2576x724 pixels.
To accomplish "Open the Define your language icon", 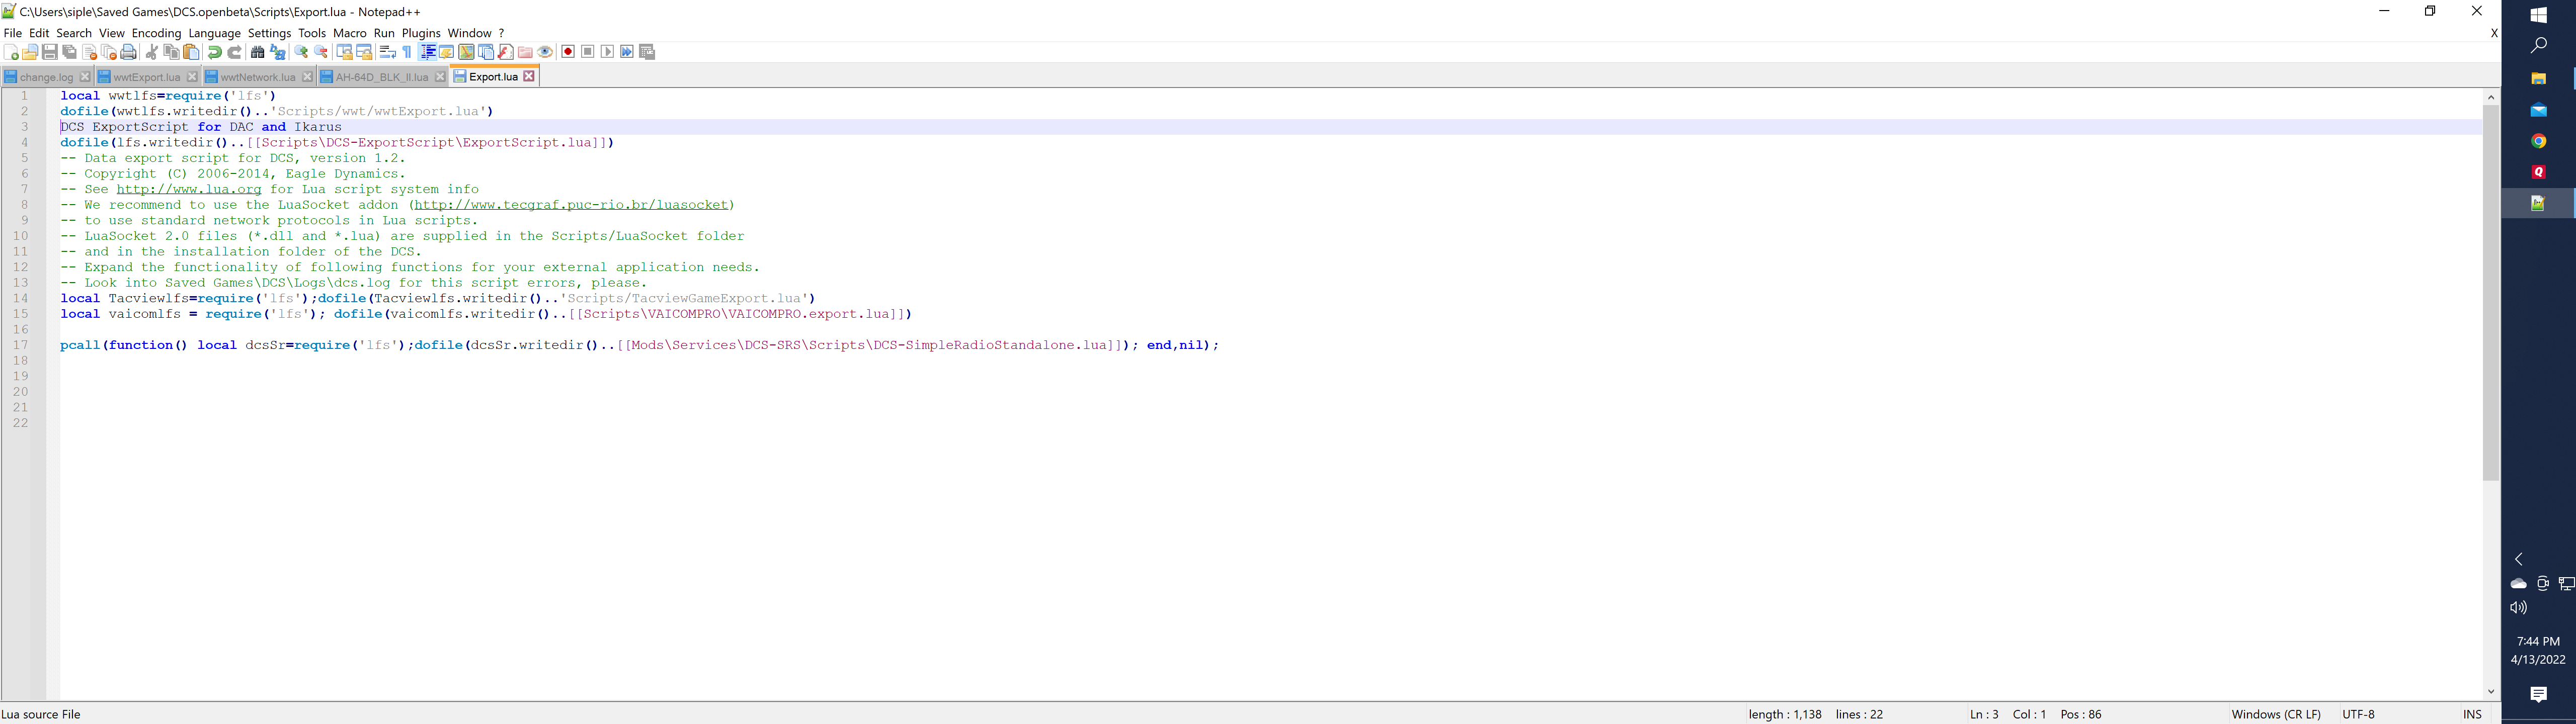I will pyautogui.click(x=447, y=52).
